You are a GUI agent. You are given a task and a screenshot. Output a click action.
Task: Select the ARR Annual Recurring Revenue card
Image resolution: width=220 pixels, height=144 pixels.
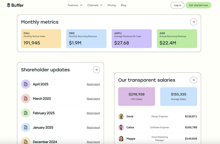click(177, 39)
